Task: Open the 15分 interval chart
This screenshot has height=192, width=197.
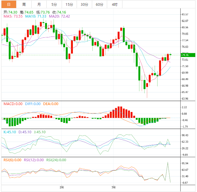Action: tap(69, 4)
